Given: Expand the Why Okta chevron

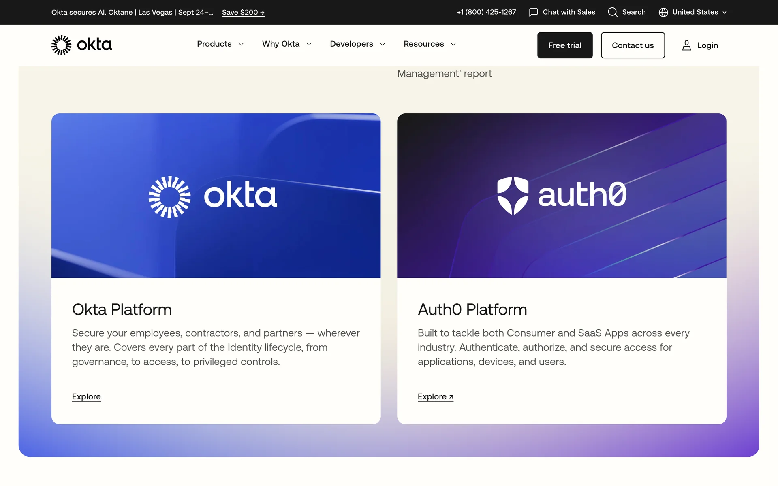Looking at the screenshot, I should pos(309,44).
